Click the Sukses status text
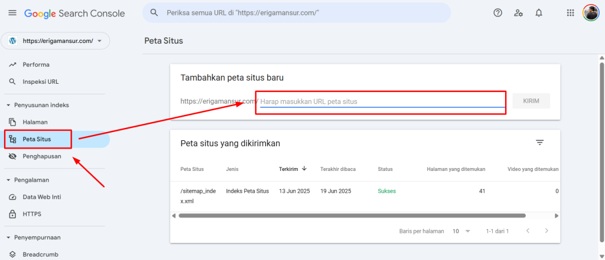 386,191
